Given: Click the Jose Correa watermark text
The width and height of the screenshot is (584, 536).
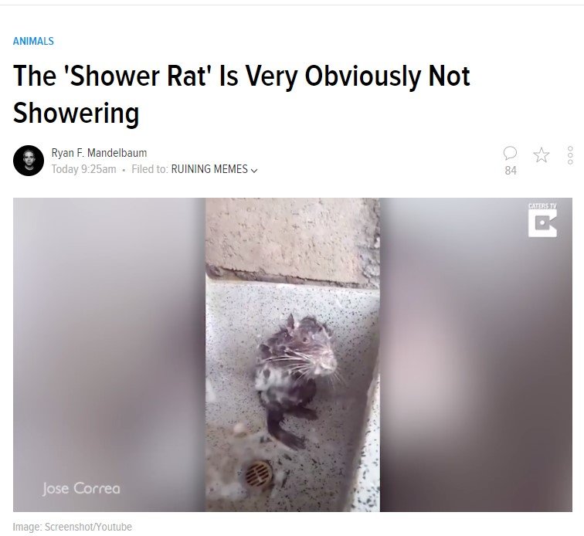Looking at the screenshot, I should tap(81, 488).
